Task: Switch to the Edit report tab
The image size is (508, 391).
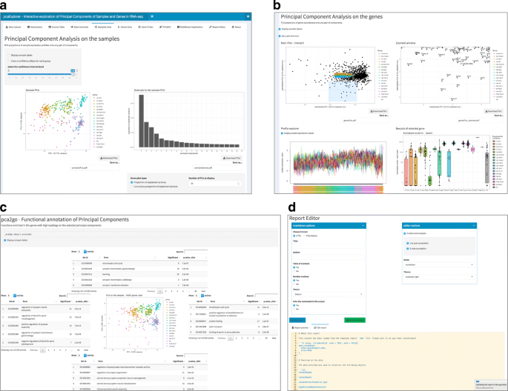Action: click(x=320, y=327)
